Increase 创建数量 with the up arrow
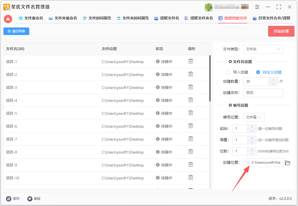The image size is (298, 206). tap(273, 79)
